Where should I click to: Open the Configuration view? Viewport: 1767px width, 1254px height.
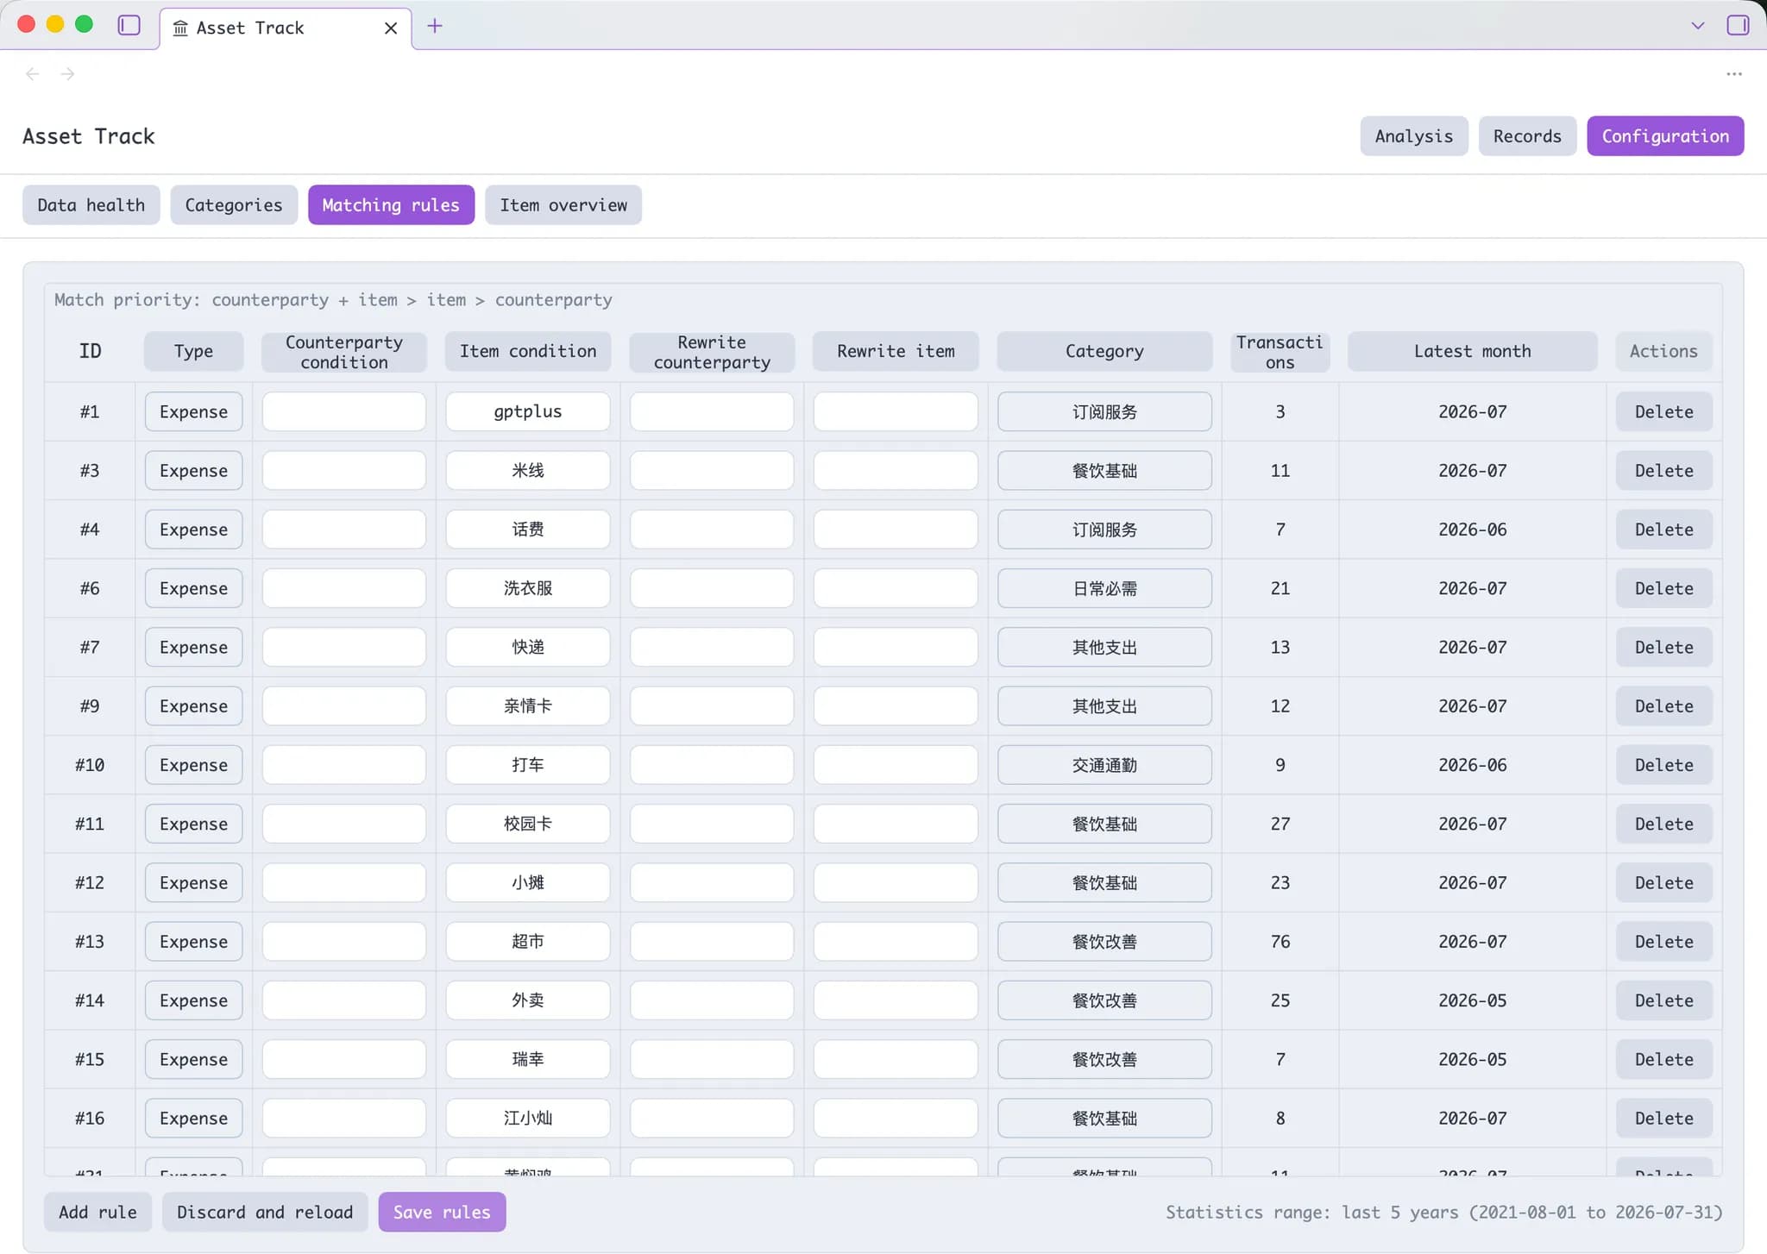1665,136
